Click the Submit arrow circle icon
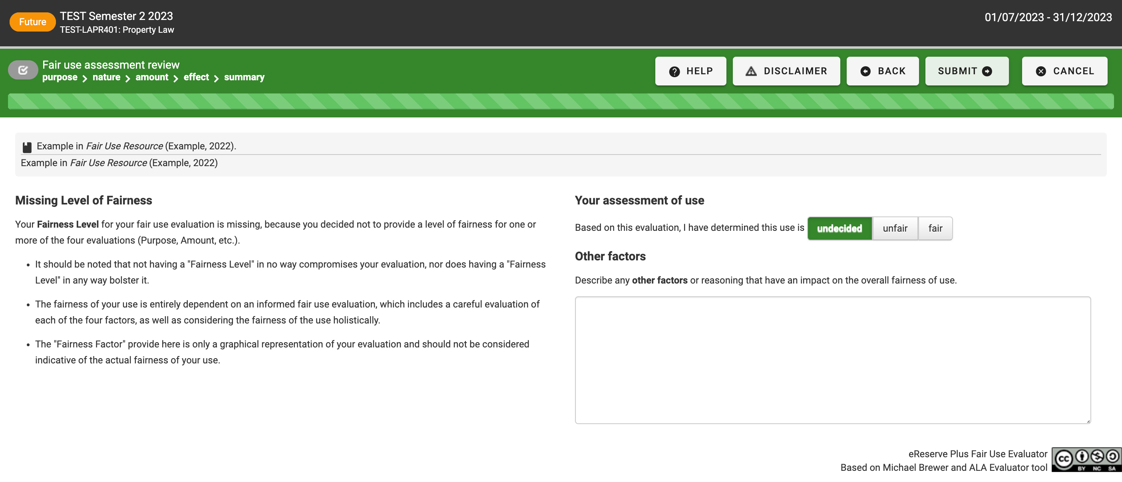1122x482 pixels. point(987,71)
